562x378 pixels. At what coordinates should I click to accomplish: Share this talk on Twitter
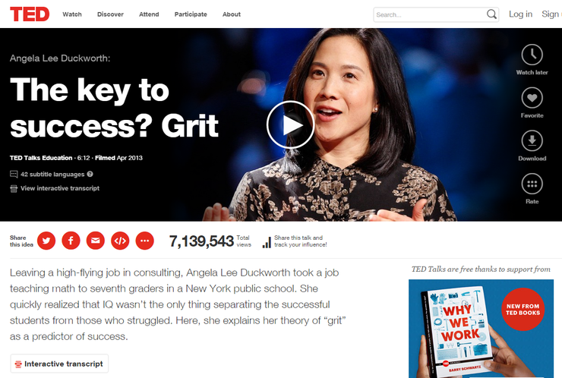click(46, 241)
